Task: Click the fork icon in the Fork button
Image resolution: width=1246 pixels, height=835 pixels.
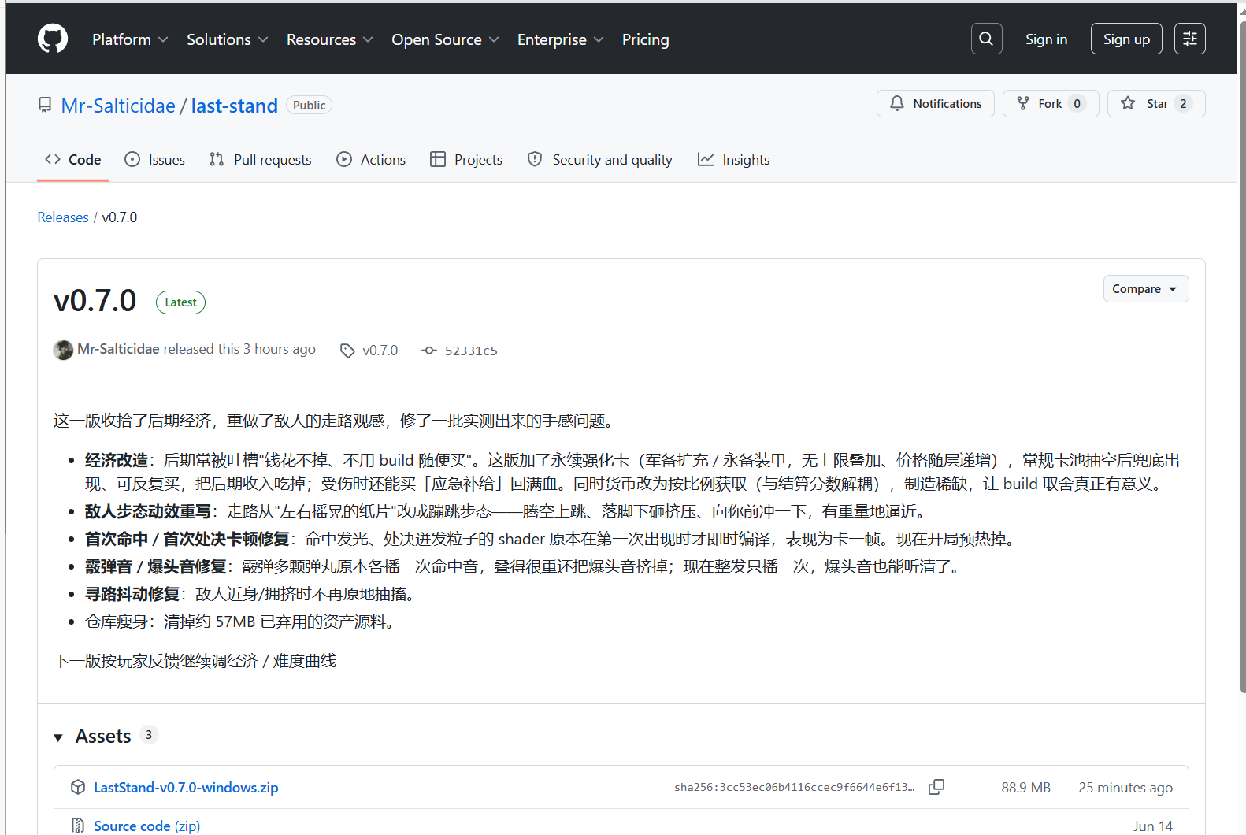Action: 1023,103
